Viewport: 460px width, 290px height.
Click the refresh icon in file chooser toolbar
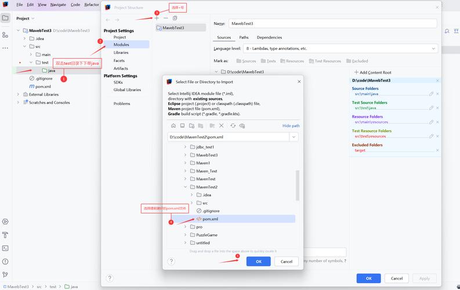(233, 125)
